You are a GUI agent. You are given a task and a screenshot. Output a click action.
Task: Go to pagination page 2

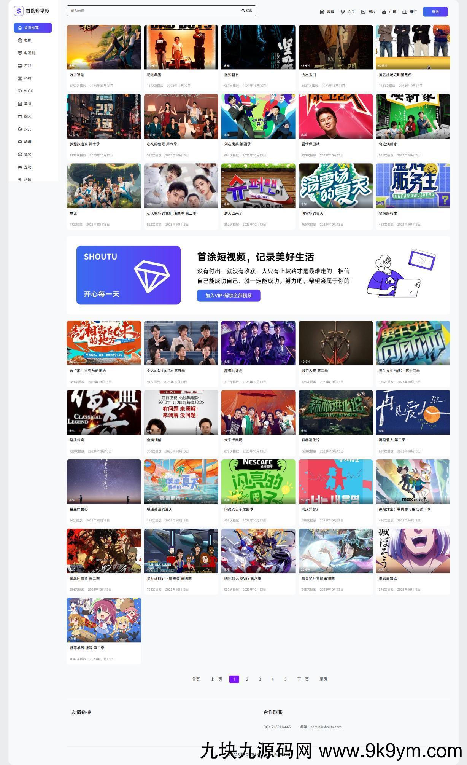coord(247,679)
